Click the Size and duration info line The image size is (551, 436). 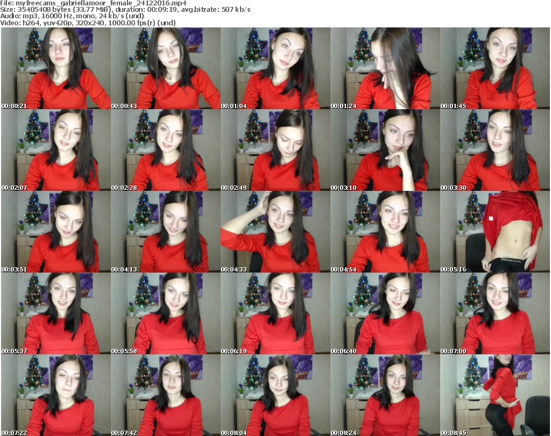pyautogui.click(x=125, y=10)
